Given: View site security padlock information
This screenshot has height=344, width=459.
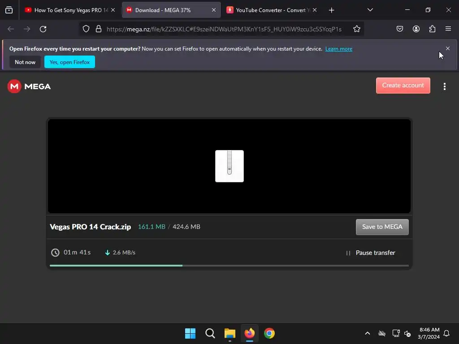Looking at the screenshot, I should click(99, 29).
